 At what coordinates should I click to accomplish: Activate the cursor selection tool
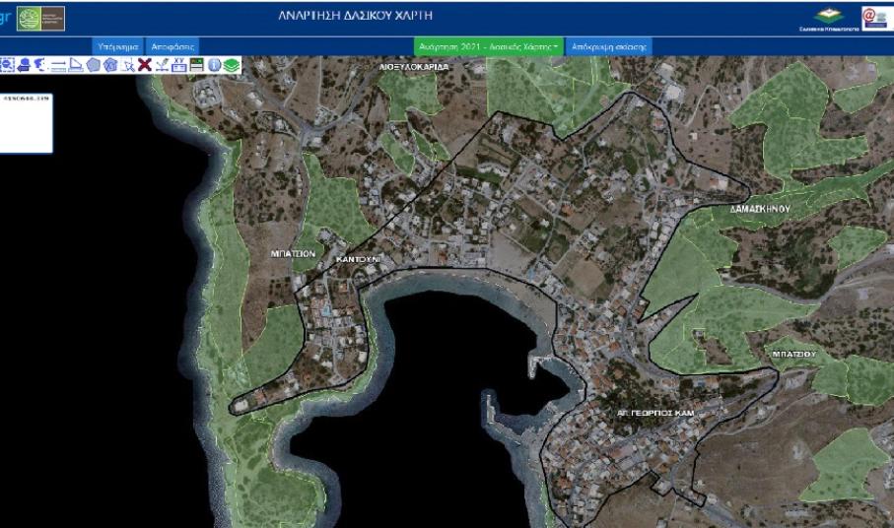(x=127, y=64)
